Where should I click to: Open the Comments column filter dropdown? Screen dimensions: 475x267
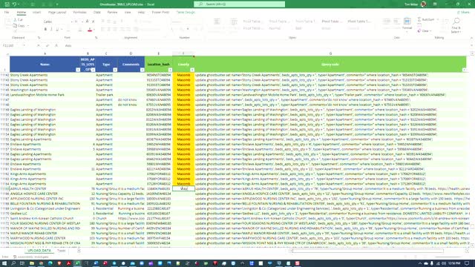[142, 70]
